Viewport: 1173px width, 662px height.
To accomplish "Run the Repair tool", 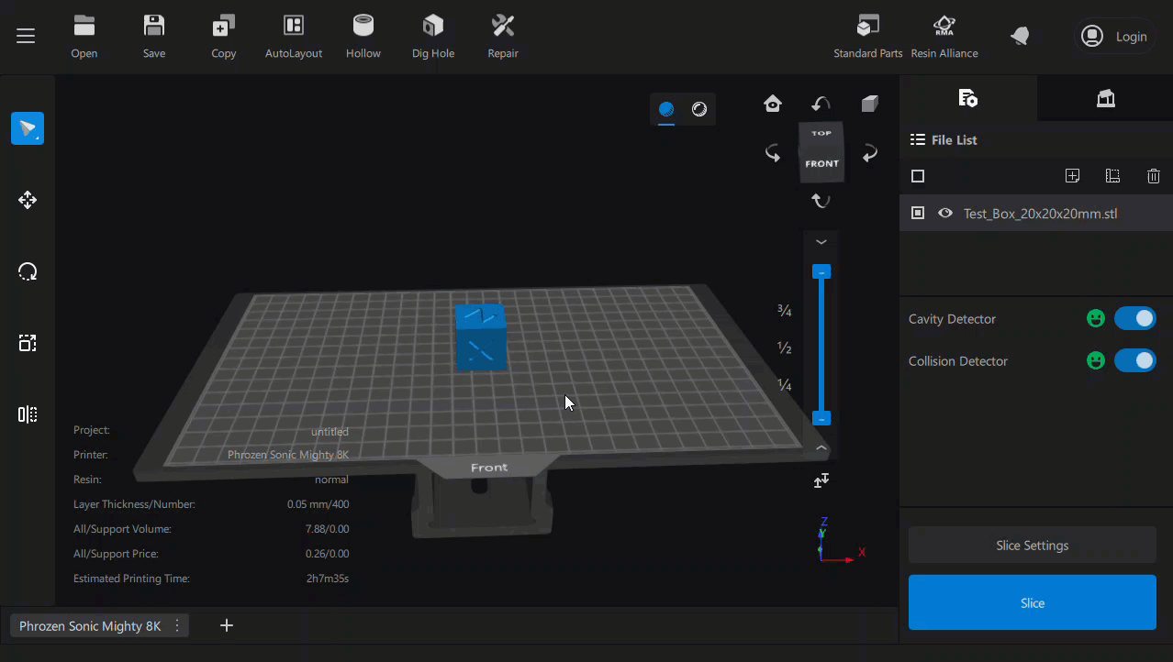I will (503, 37).
